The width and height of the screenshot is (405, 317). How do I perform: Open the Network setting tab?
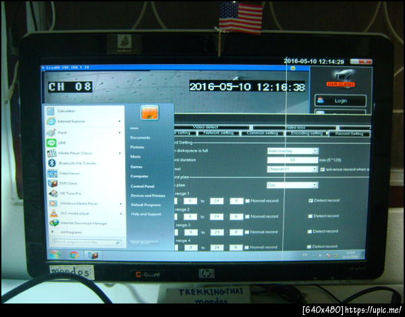(218, 133)
